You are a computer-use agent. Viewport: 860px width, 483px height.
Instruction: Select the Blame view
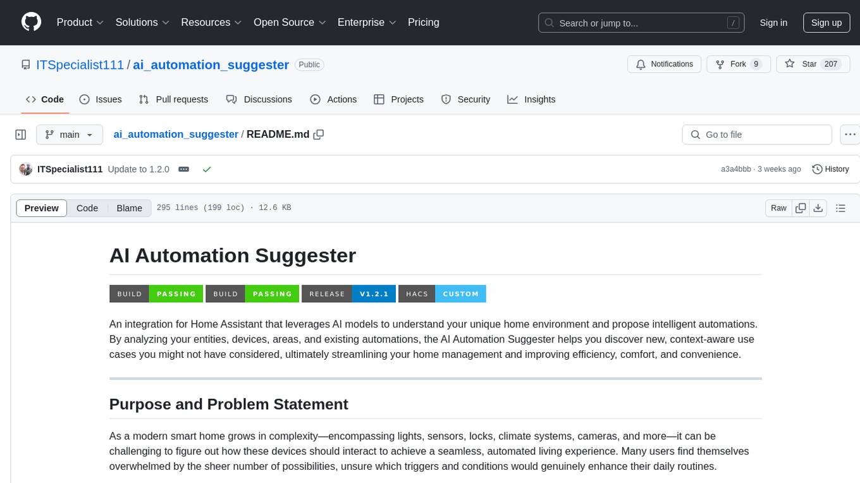tap(130, 208)
